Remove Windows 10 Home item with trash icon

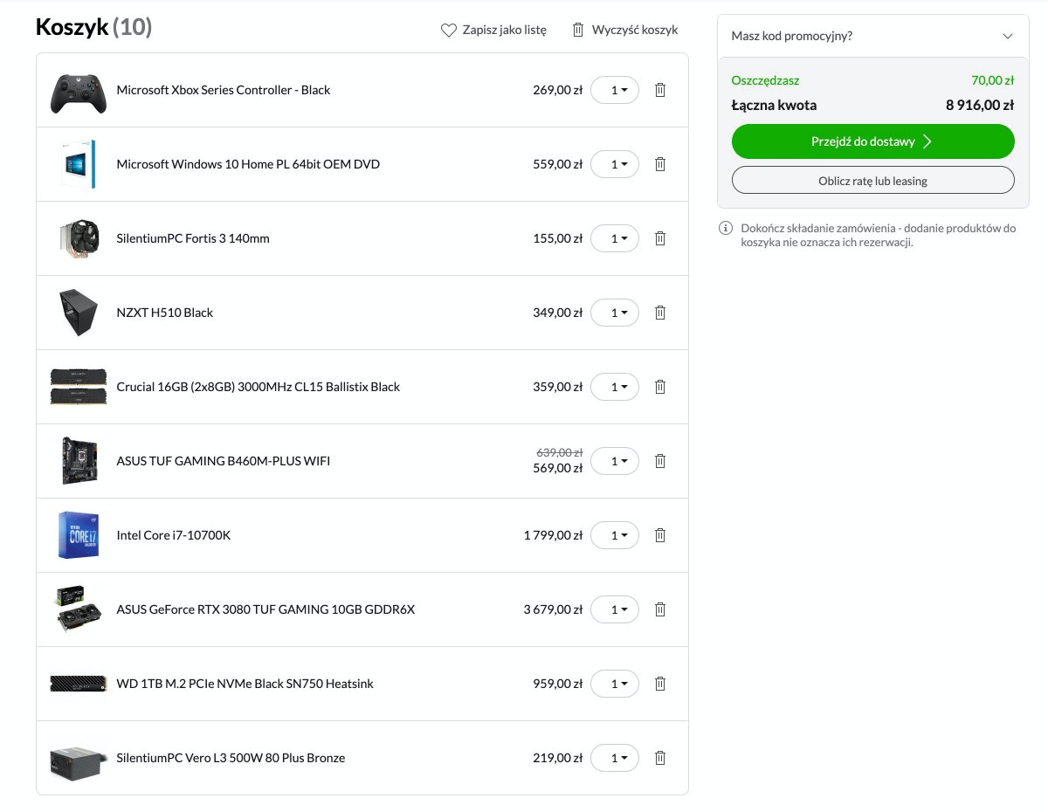coord(660,164)
